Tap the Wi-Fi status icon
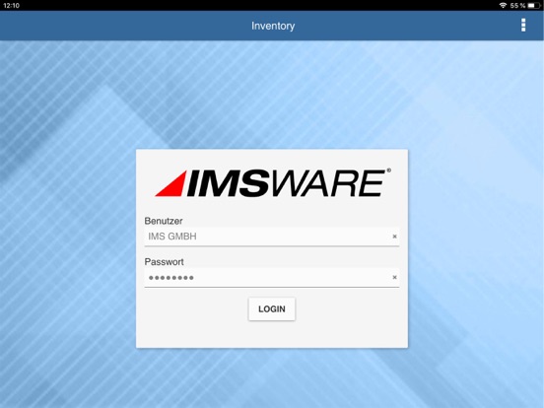 click(503, 5)
